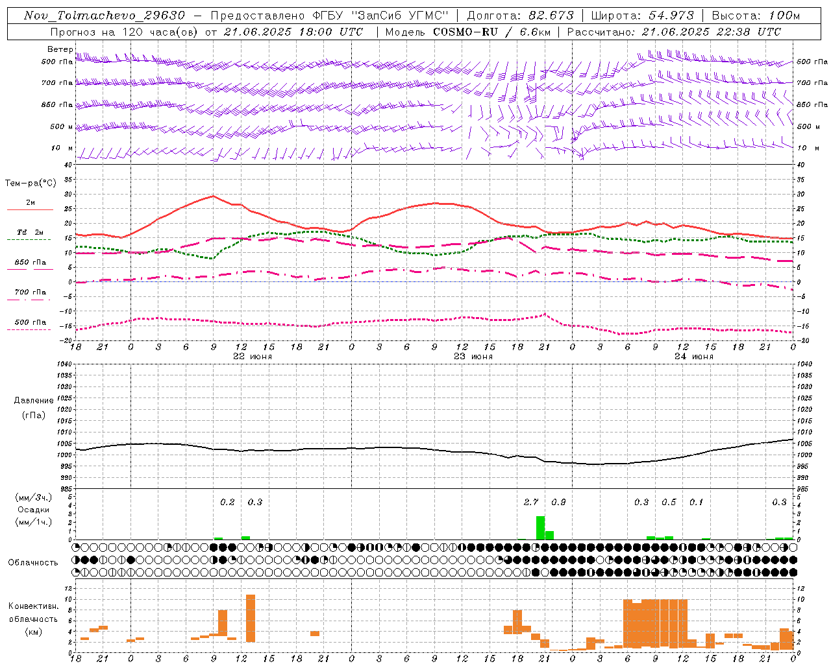Click the '0.5' precipitation value
The height and width of the screenshot is (664, 831).
(669, 502)
